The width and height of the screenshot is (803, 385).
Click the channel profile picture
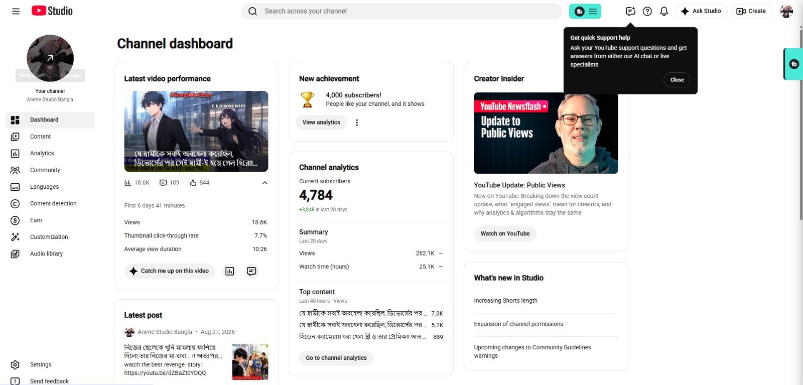pyautogui.click(x=50, y=58)
